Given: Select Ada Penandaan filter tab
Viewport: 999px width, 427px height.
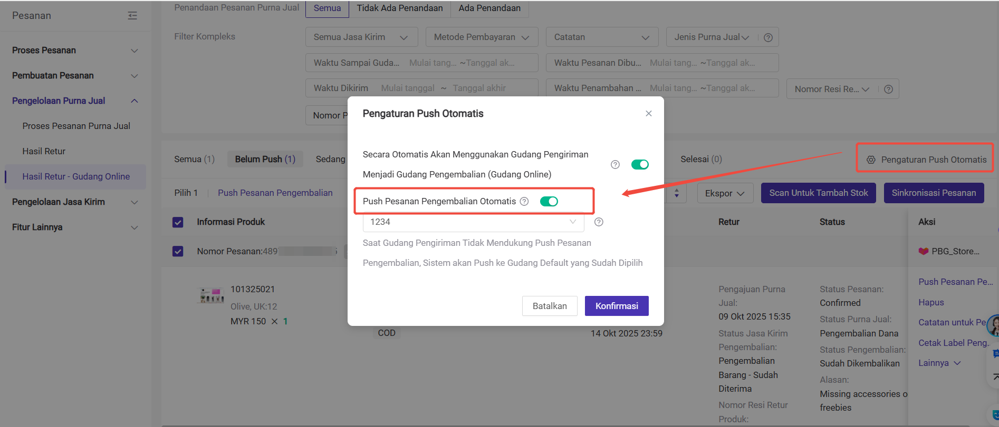Looking at the screenshot, I should (x=489, y=8).
